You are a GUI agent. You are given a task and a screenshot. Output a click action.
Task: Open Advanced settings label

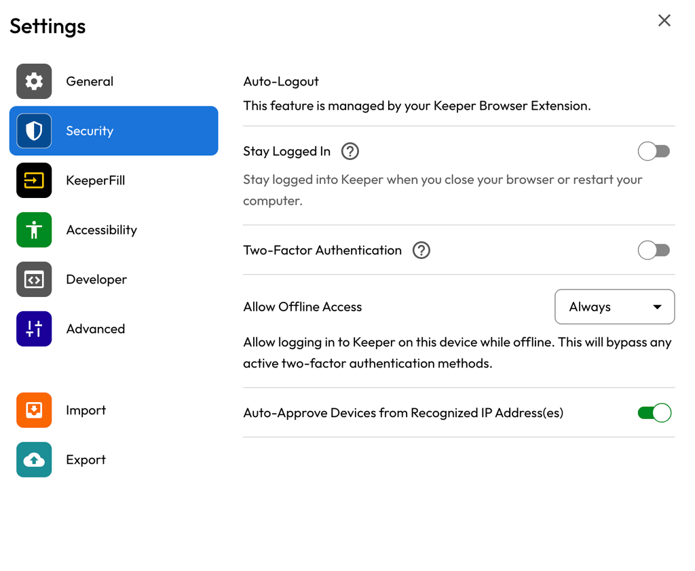click(95, 329)
